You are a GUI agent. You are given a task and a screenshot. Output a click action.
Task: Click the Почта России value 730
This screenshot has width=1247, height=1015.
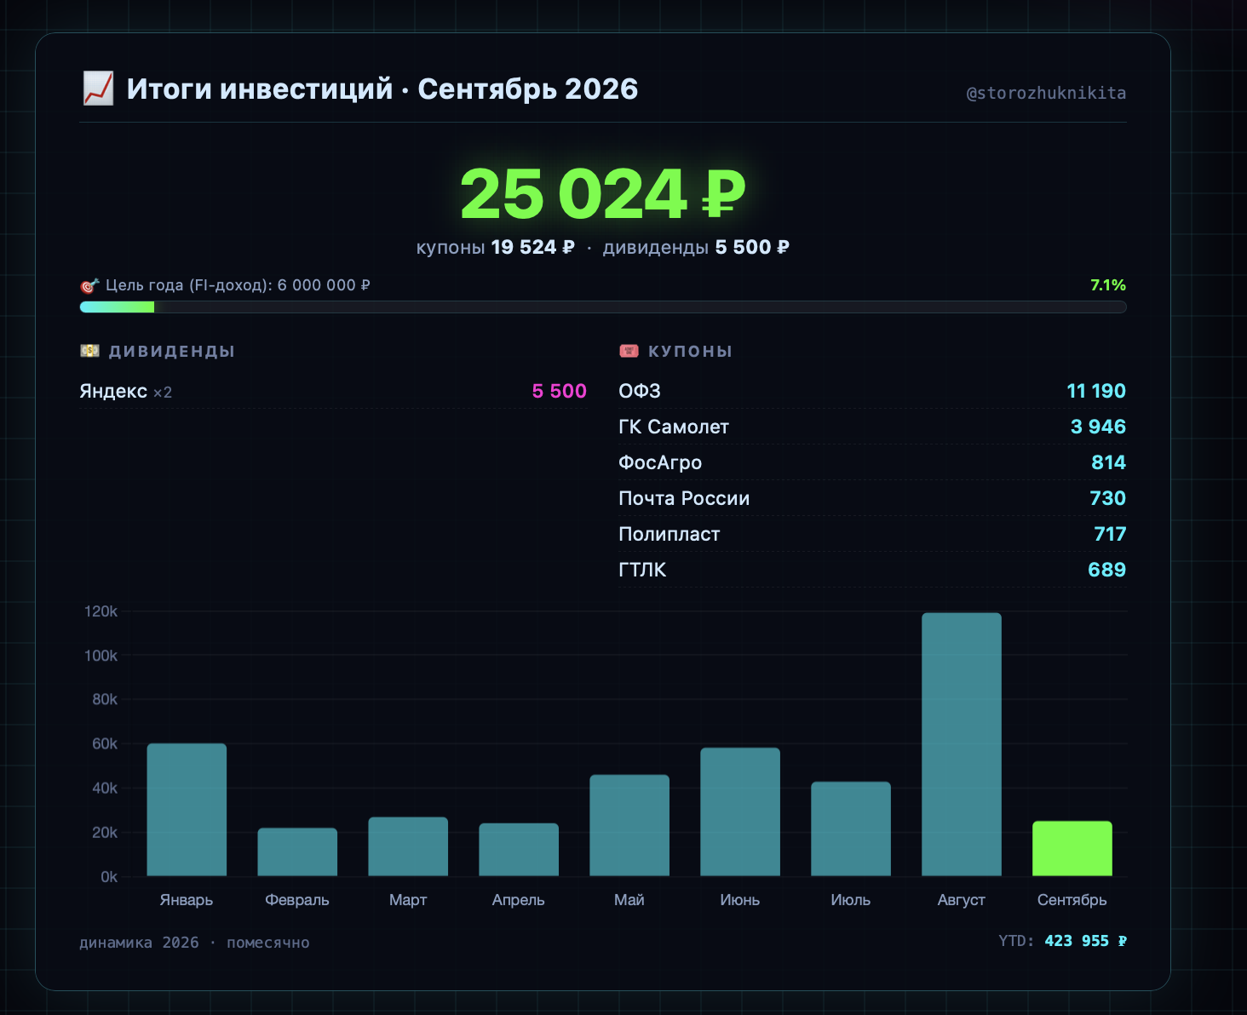pos(1108,498)
